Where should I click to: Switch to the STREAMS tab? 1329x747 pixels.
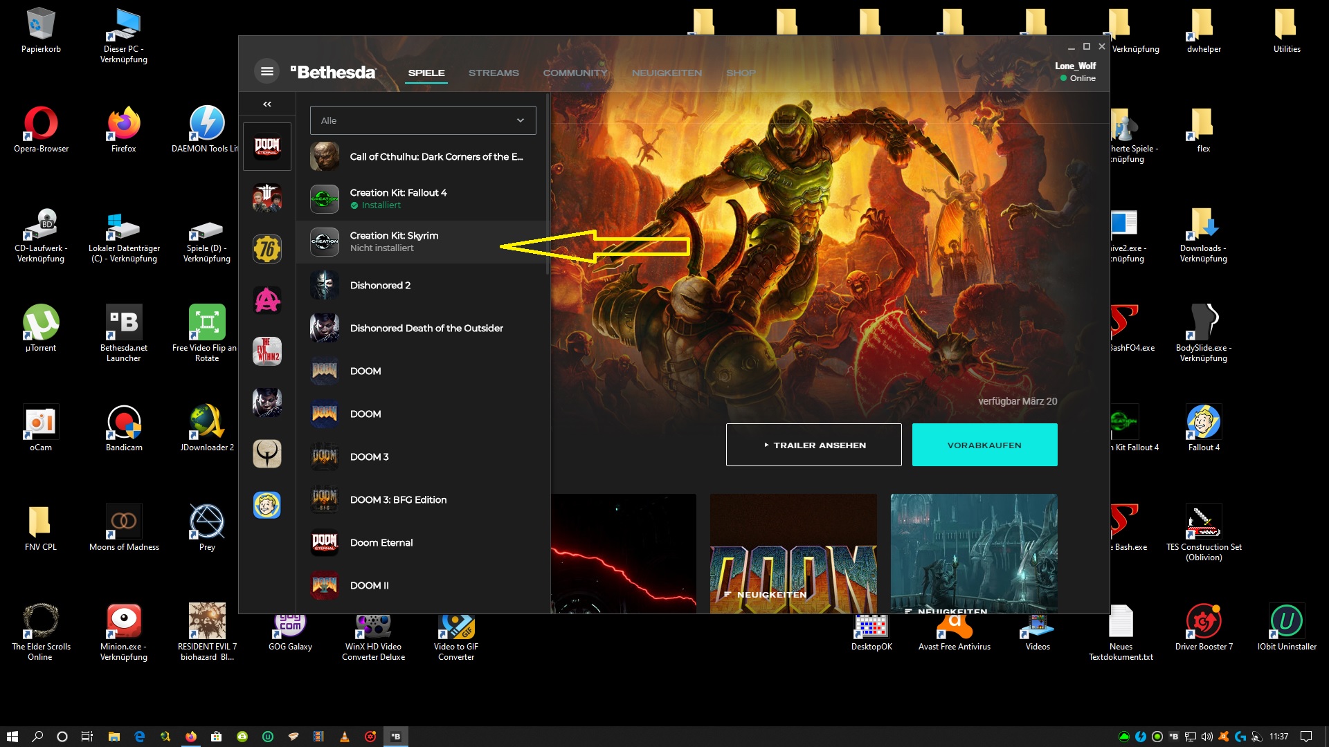tap(494, 73)
